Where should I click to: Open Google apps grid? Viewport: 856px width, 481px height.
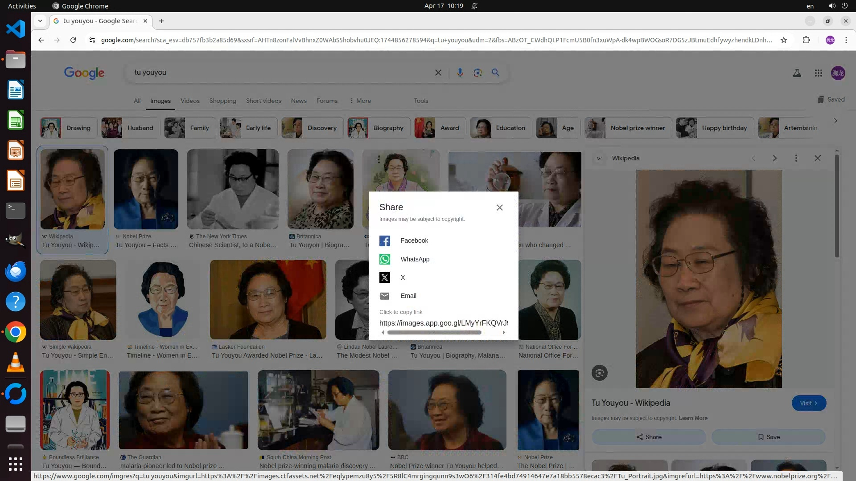(x=818, y=73)
